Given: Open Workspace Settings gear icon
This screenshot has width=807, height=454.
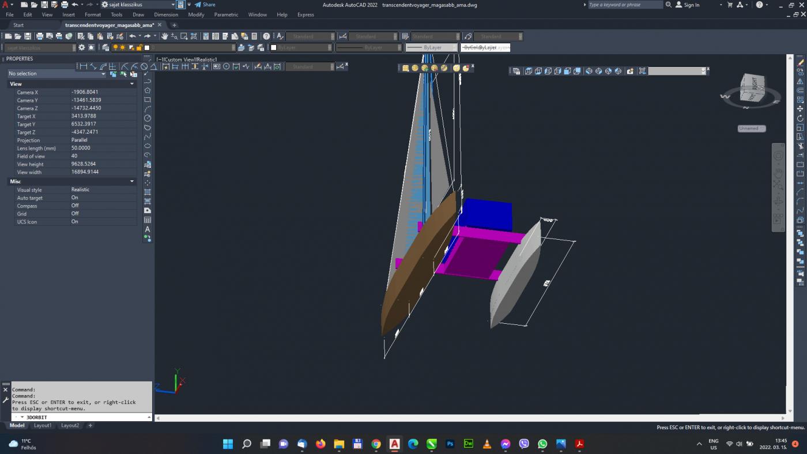Looking at the screenshot, I should coord(82,48).
